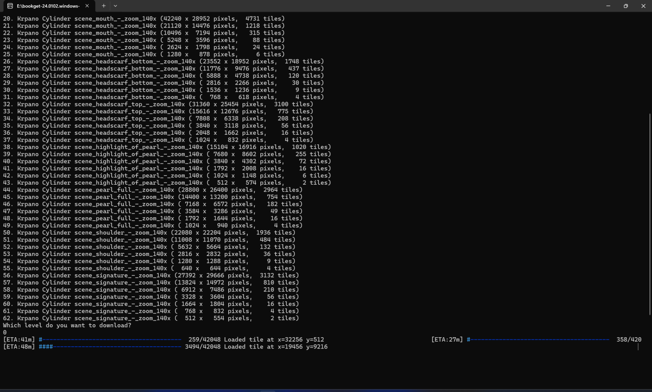
Task: Click line 44 scene_pearl_full 2964 tiles entry
Action: (152, 190)
